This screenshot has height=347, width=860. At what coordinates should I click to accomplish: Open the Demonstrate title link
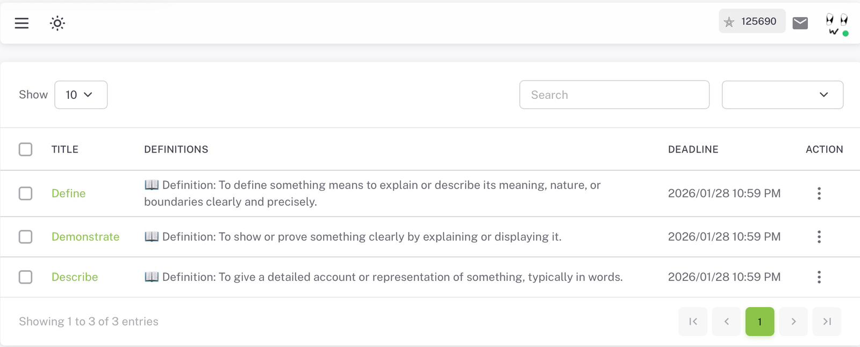[x=85, y=237]
